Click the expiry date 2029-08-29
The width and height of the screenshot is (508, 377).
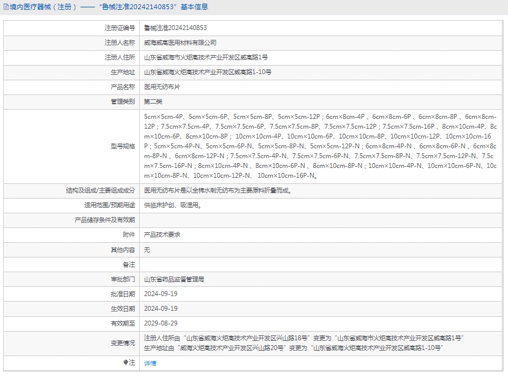point(161,323)
